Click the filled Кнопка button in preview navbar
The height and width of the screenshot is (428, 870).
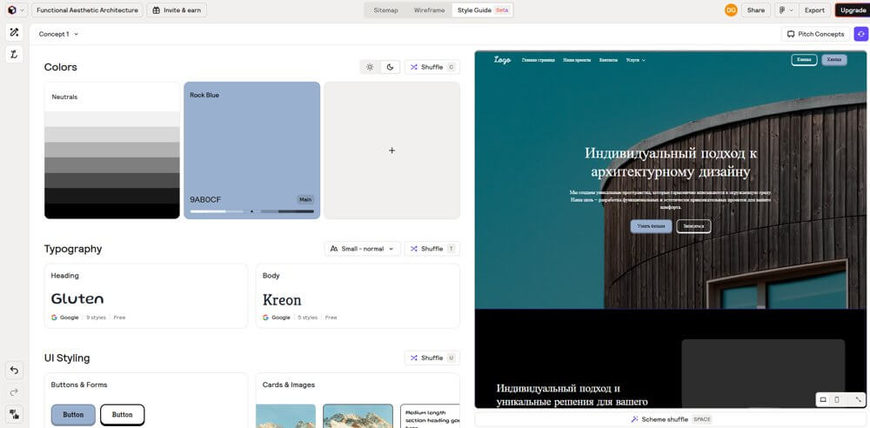834,60
